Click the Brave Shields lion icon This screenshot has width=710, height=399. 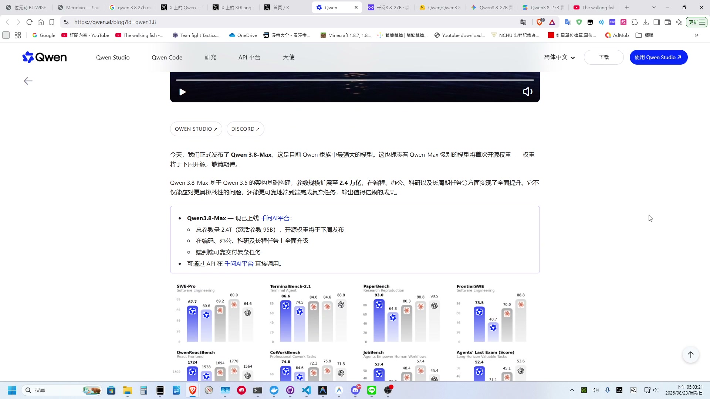pos(540,22)
